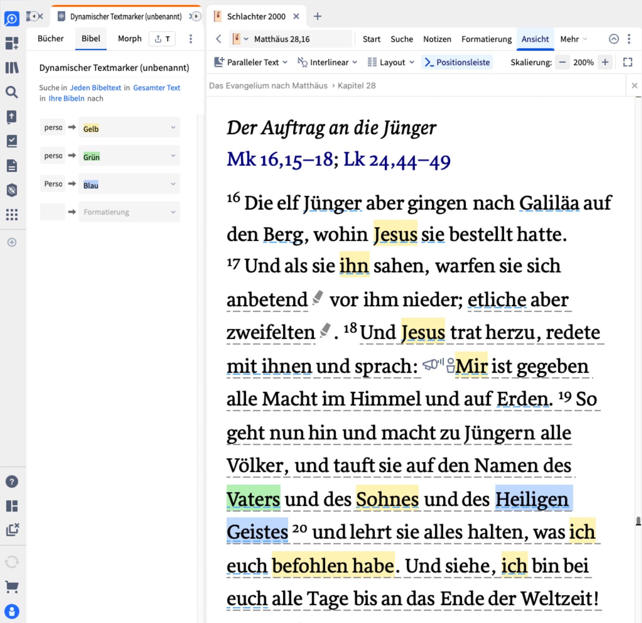This screenshot has height=623, width=642.
Task: Open the Paralleler Text dropdown
Action: (x=251, y=62)
